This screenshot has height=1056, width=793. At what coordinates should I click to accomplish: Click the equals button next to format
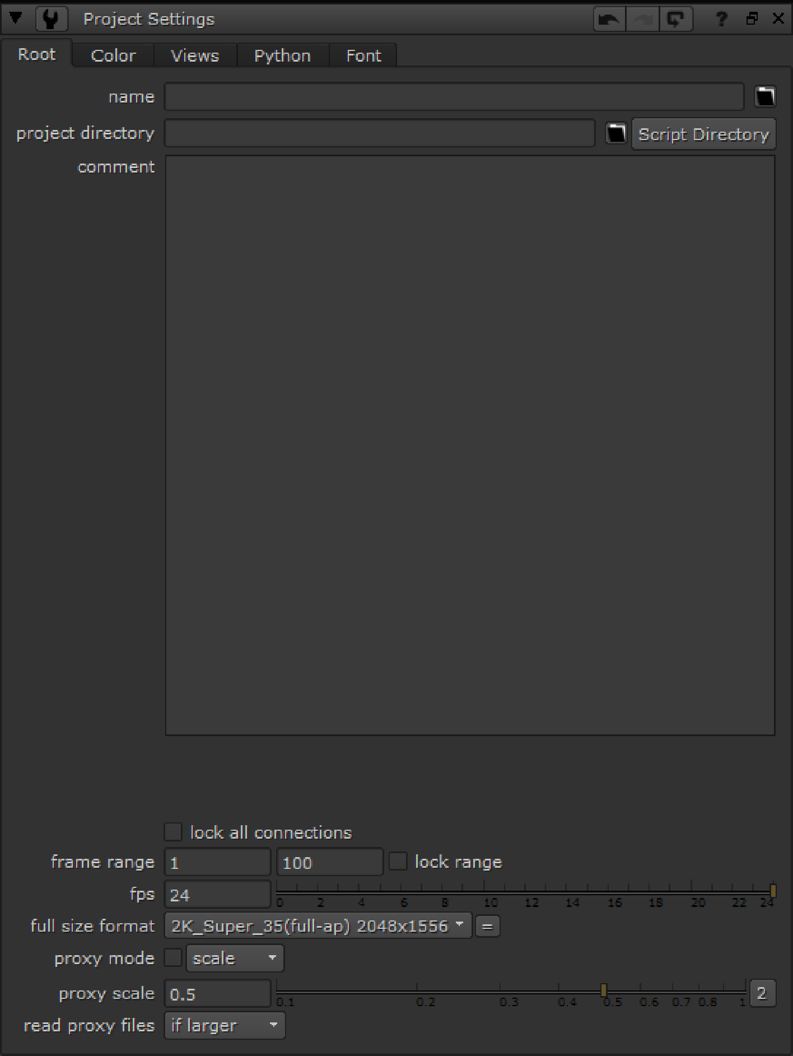point(487,927)
